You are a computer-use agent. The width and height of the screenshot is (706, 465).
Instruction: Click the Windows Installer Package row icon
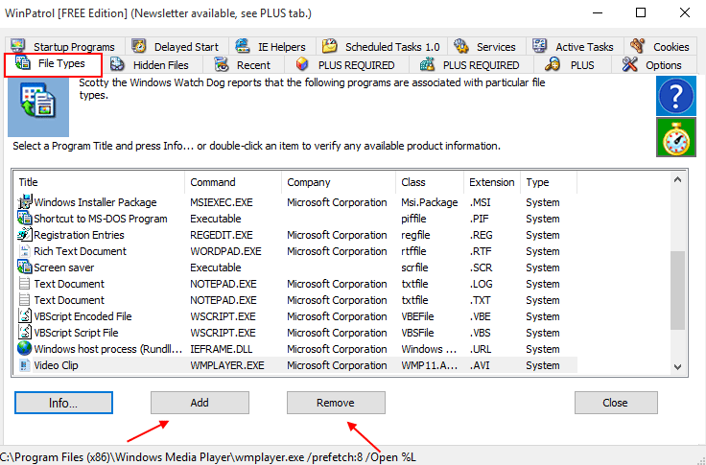click(24, 202)
